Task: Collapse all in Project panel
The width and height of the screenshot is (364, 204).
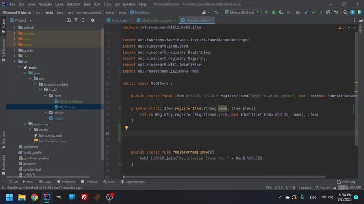Action: [84, 20]
